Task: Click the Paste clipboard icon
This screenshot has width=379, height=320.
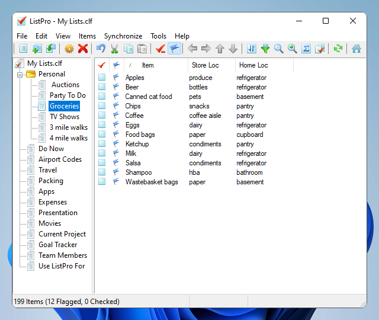Action: click(x=142, y=49)
